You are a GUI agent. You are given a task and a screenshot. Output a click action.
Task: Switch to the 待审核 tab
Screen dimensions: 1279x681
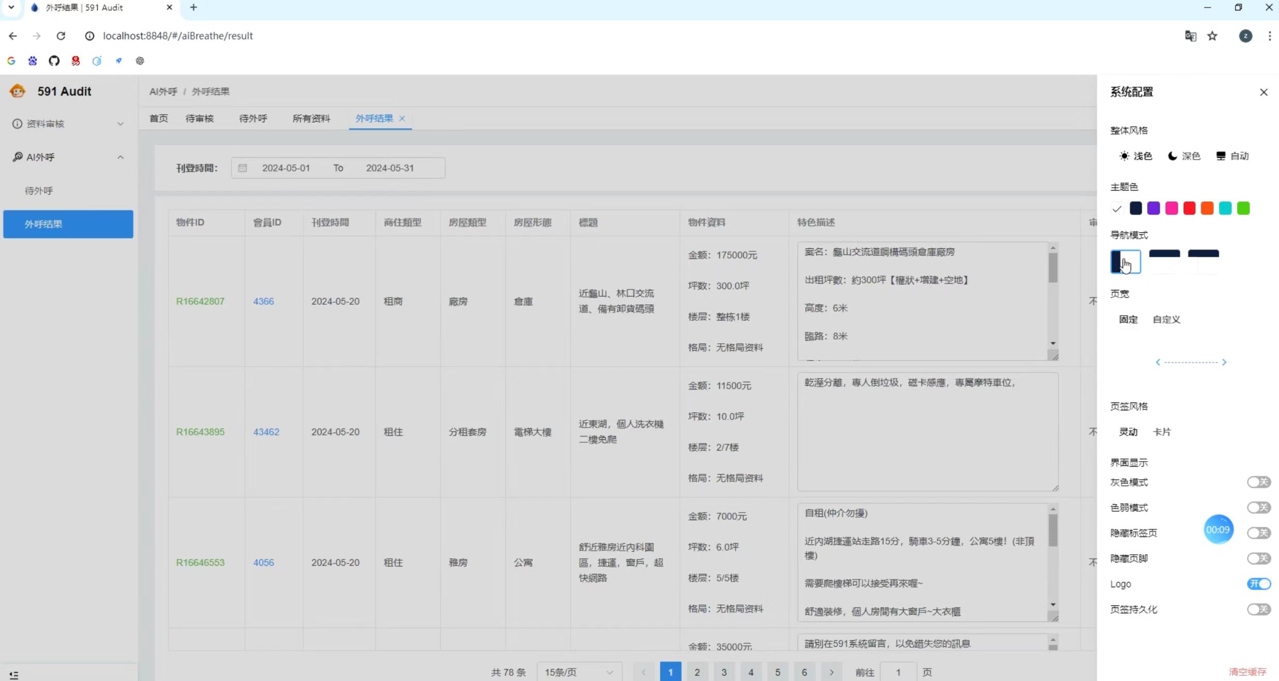[x=199, y=119]
